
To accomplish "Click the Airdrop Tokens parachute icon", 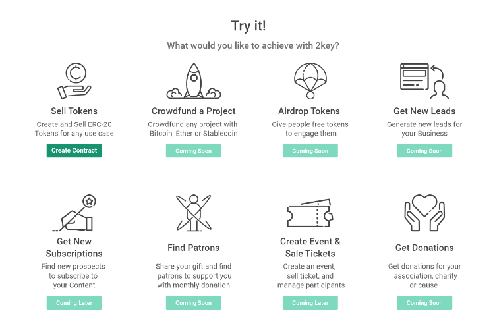I will pyautogui.click(x=310, y=81).
